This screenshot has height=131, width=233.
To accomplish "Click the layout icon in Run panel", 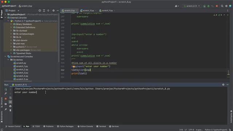I will coord(6,104).
